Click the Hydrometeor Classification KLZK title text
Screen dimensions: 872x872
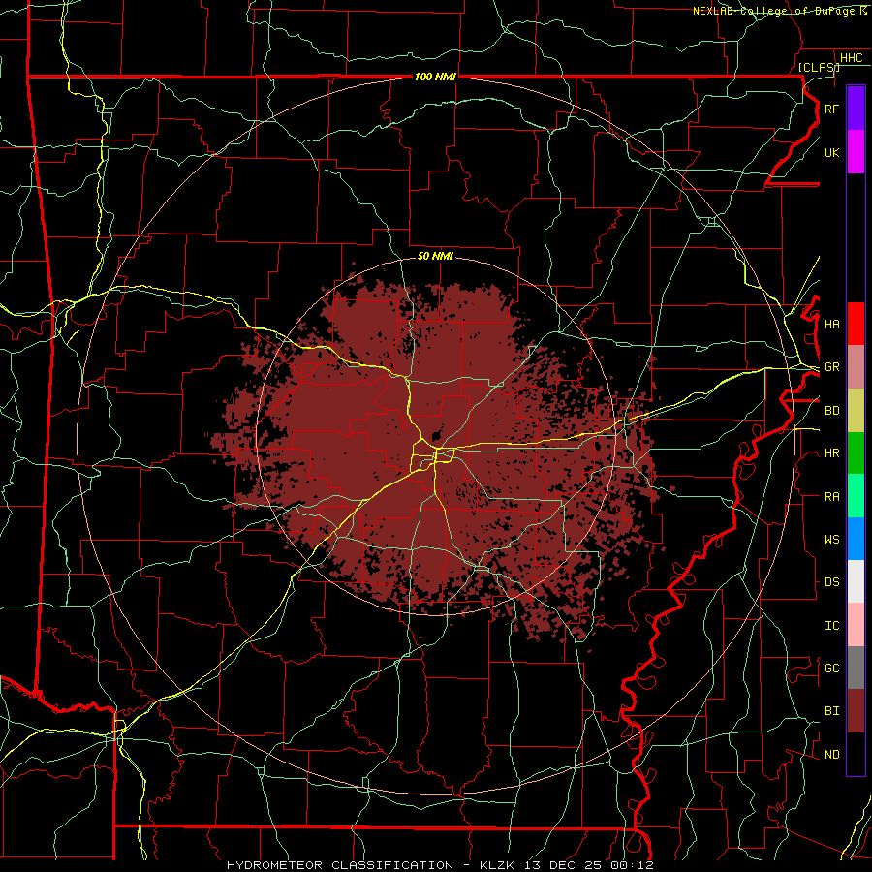pyautogui.click(x=440, y=865)
